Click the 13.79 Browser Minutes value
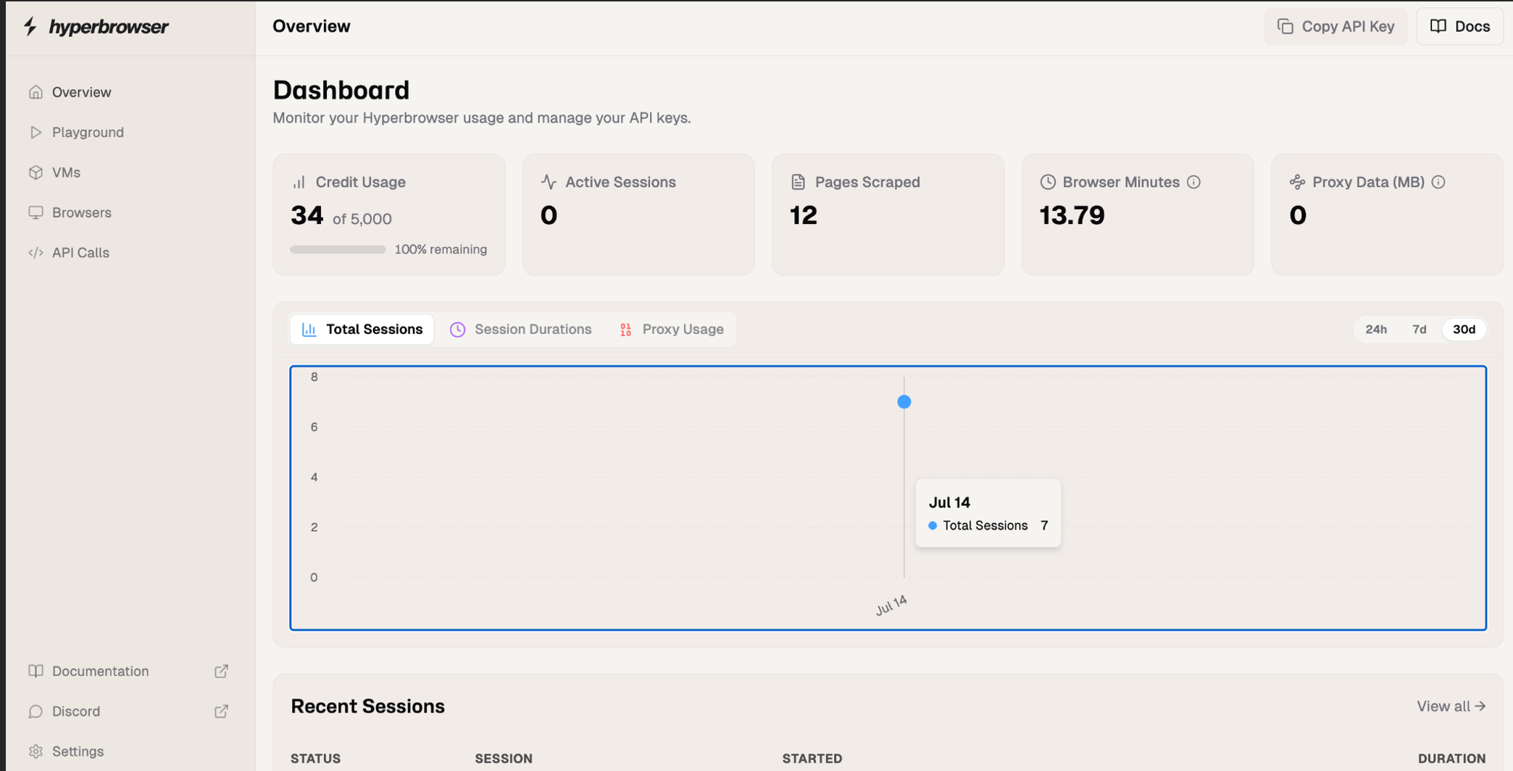The width and height of the screenshot is (1513, 771). pyautogui.click(x=1072, y=215)
